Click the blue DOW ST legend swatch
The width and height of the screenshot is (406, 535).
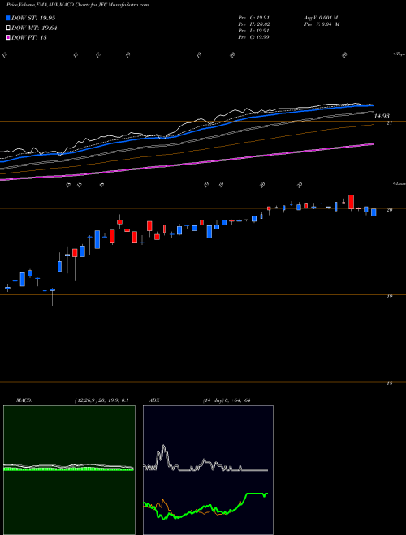click(9, 18)
